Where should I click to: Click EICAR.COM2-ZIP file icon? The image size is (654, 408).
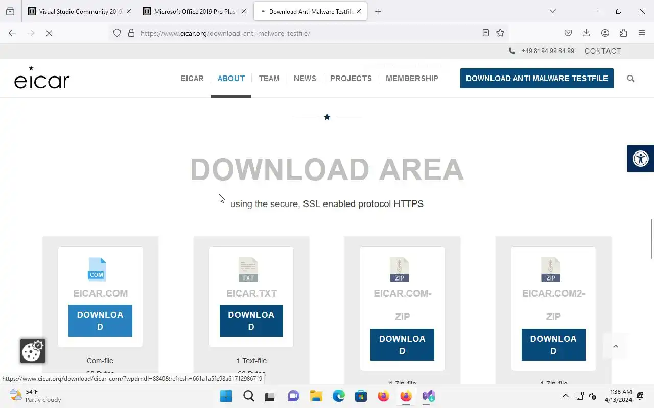coord(551,269)
